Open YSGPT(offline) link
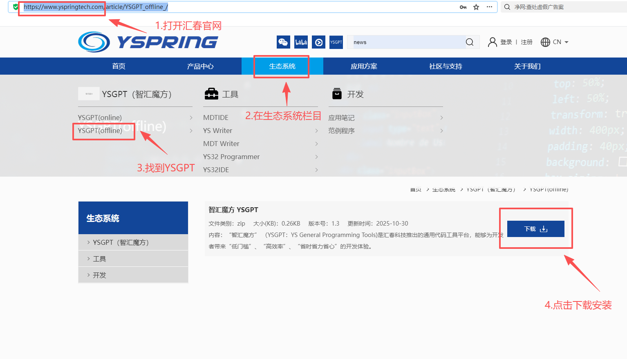627x359 pixels. tap(100, 131)
